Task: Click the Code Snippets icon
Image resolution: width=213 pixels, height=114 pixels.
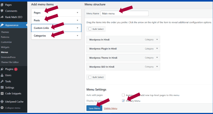Action: 2,94
